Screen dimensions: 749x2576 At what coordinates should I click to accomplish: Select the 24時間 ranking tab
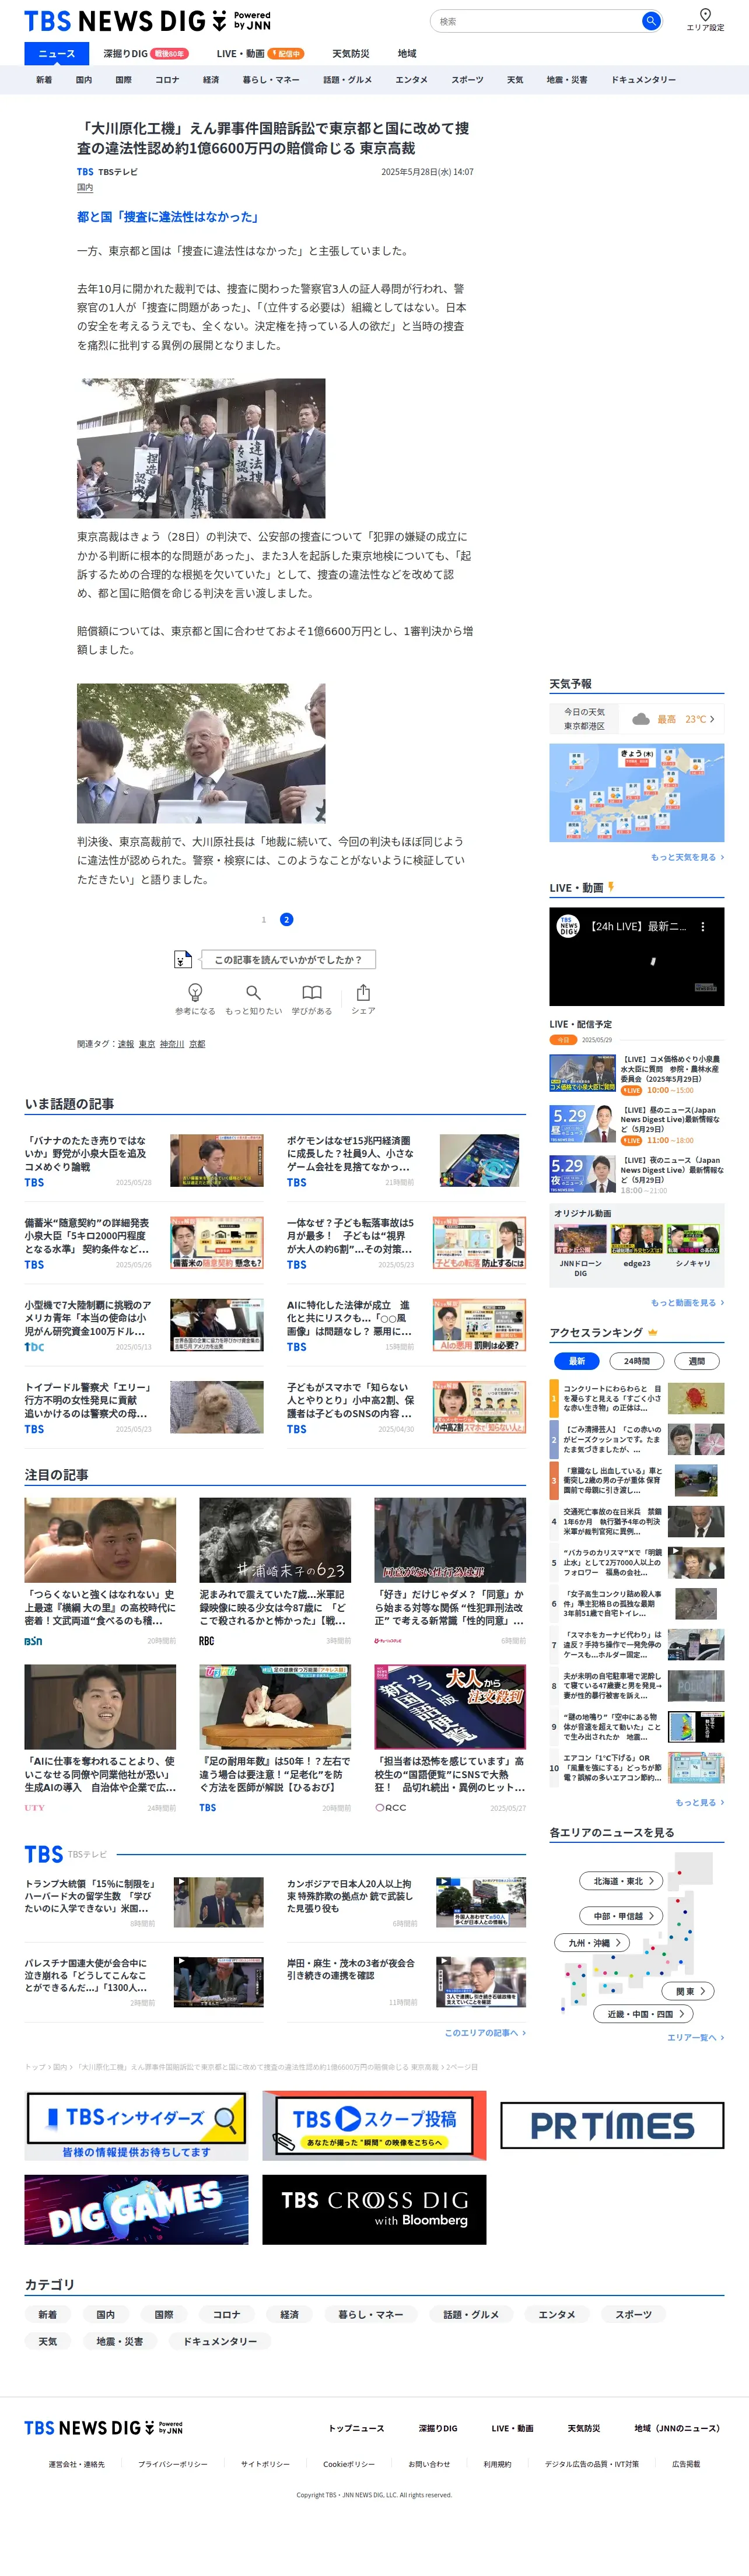coord(636,1361)
